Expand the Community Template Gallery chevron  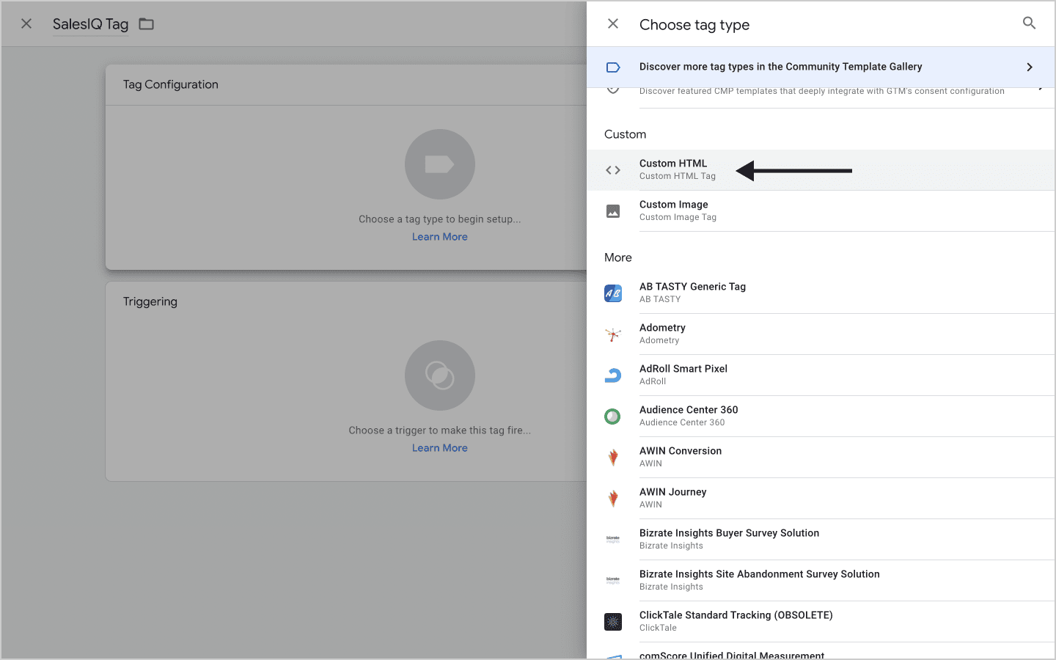[x=1030, y=67]
